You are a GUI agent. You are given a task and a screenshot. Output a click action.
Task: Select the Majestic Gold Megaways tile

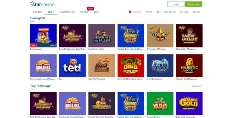189,65
